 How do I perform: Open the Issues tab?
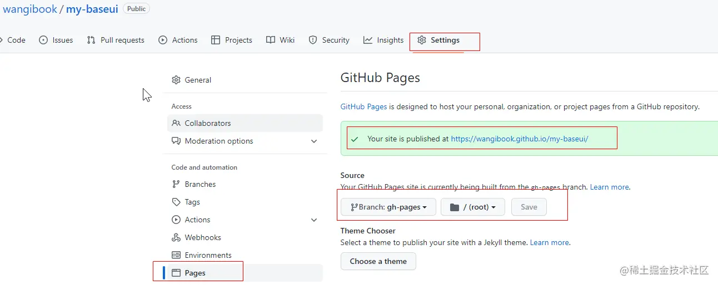[x=56, y=40]
